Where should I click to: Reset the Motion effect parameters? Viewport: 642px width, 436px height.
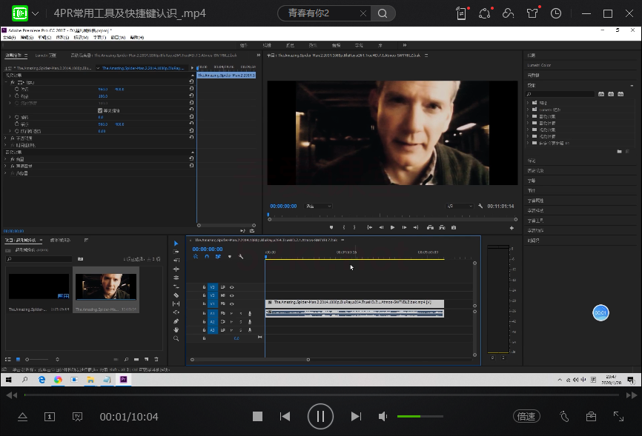(191, 82)
